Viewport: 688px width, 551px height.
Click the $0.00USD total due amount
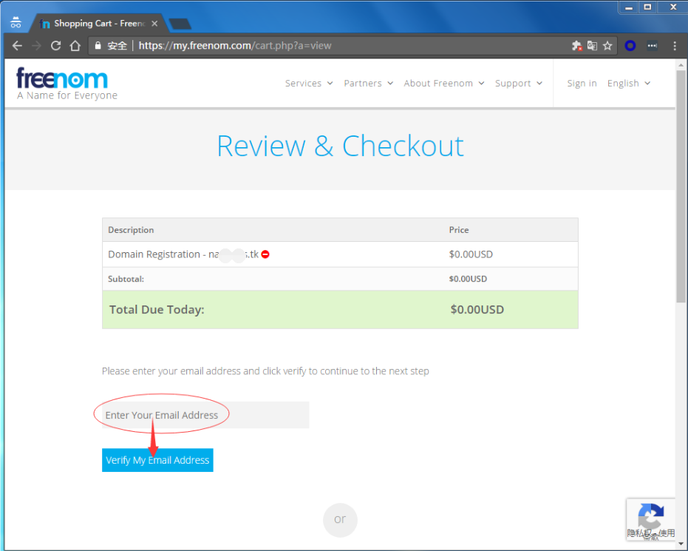tap(477, 310)
